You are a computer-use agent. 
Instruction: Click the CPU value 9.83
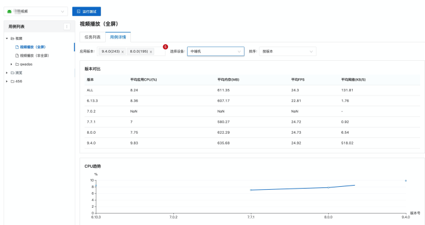click(x=134, y=143)
